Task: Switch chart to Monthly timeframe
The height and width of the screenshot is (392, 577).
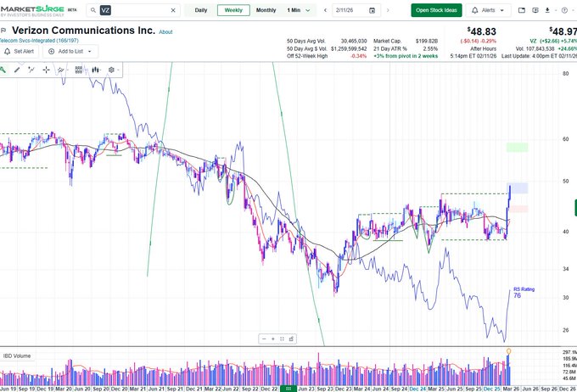Action: (266, 10)
